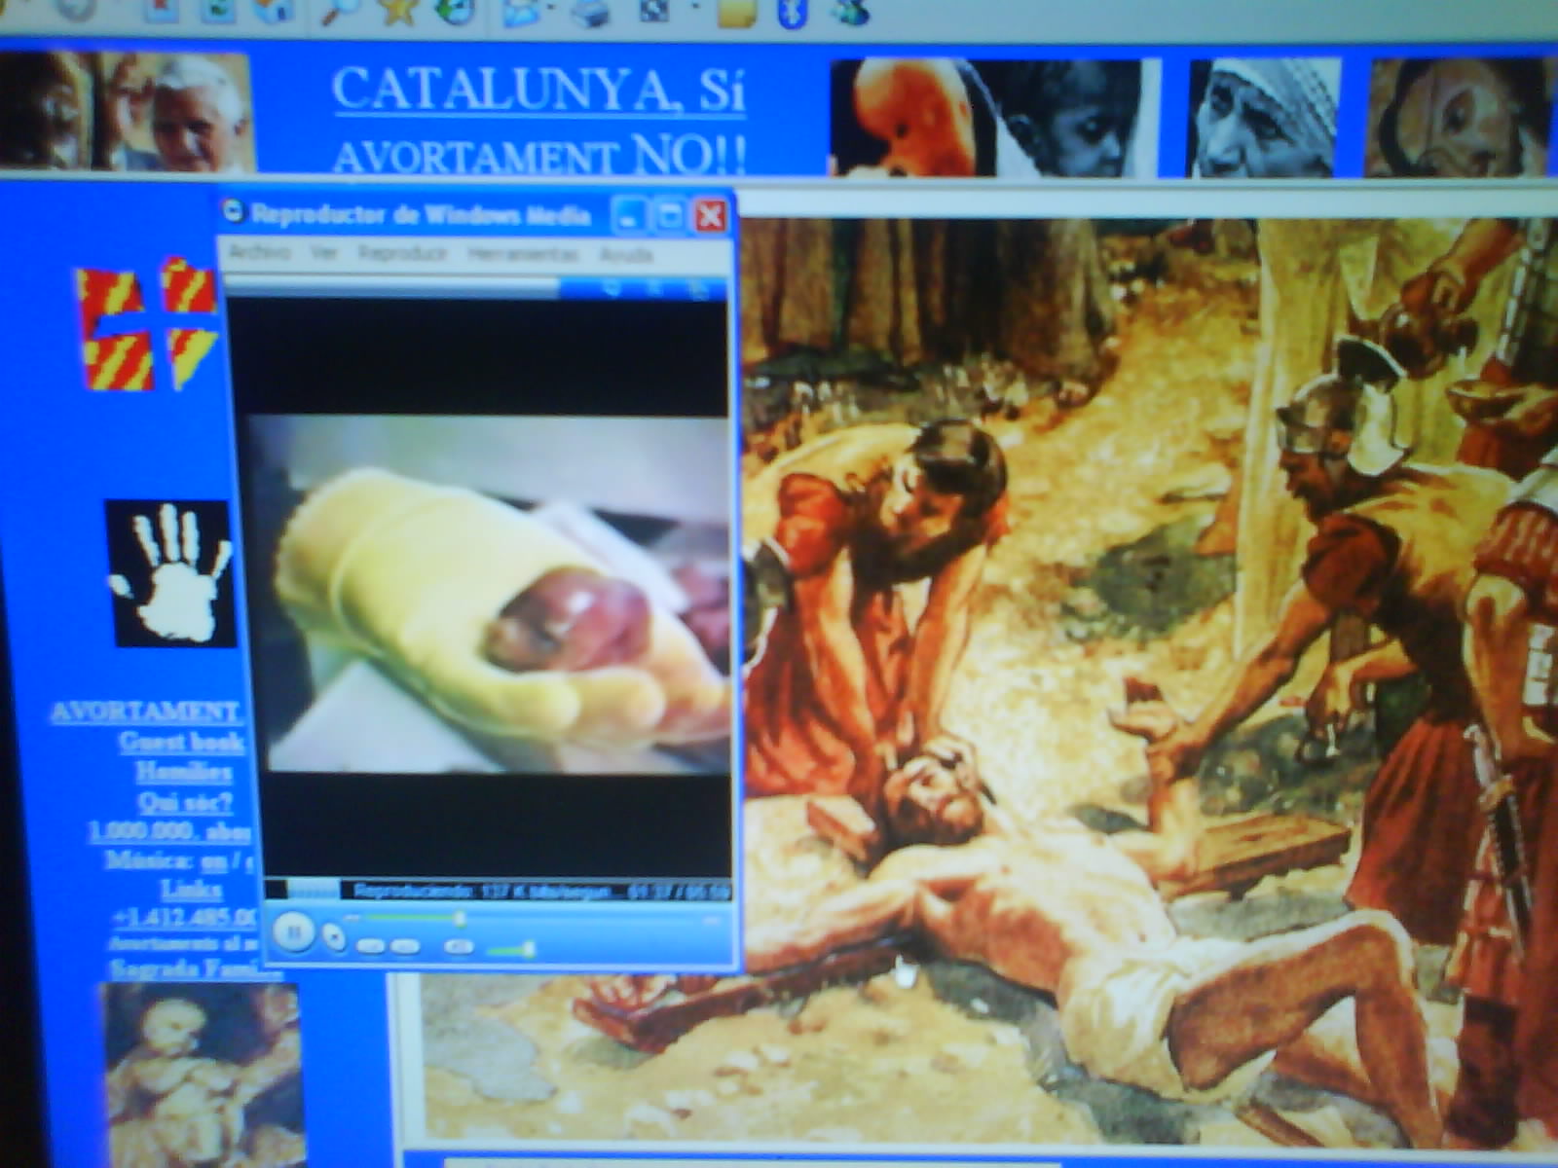Open the CATALUNYA, Sí AVORTAMENT NO!! heading link
The image size is (1558, 1168).
pos(538,119)
